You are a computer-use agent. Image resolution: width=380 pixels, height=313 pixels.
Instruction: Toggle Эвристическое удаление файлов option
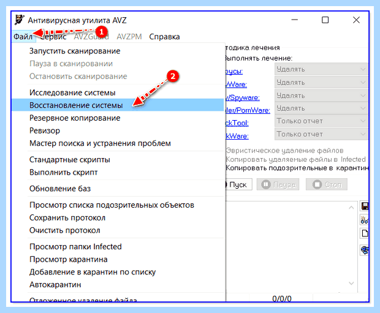[x=284, y=151]
